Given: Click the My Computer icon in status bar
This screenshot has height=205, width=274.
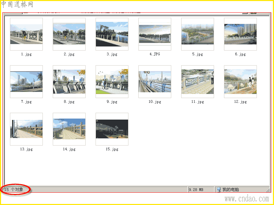Looking at the screenshot, I should pyautogui.click(x=219, y=190).
